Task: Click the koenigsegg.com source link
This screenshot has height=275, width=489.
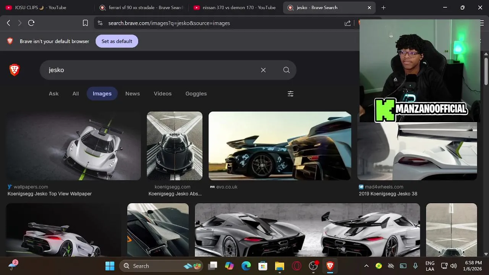Action: (172, 187)
